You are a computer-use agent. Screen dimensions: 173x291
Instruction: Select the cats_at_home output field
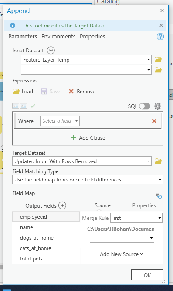coord(46,248)
